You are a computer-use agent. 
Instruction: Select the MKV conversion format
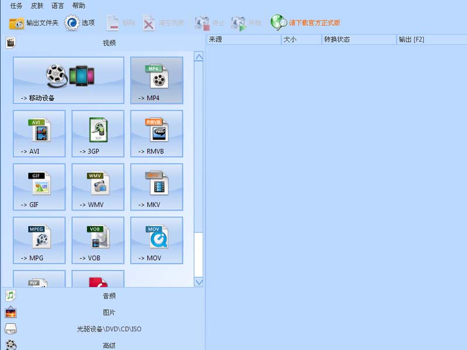click(x=156, y=187)
